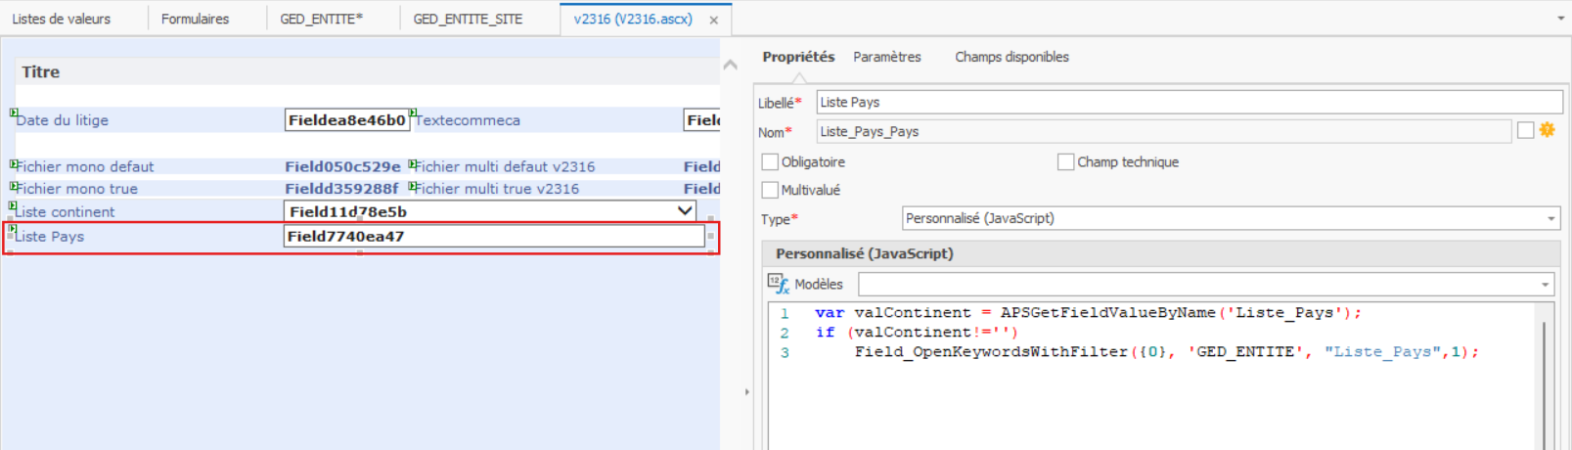The height and width of the screenshot is (450, 1572).
Task: Expand the Modèles combo box
Action: click(x=1546, y=285)
